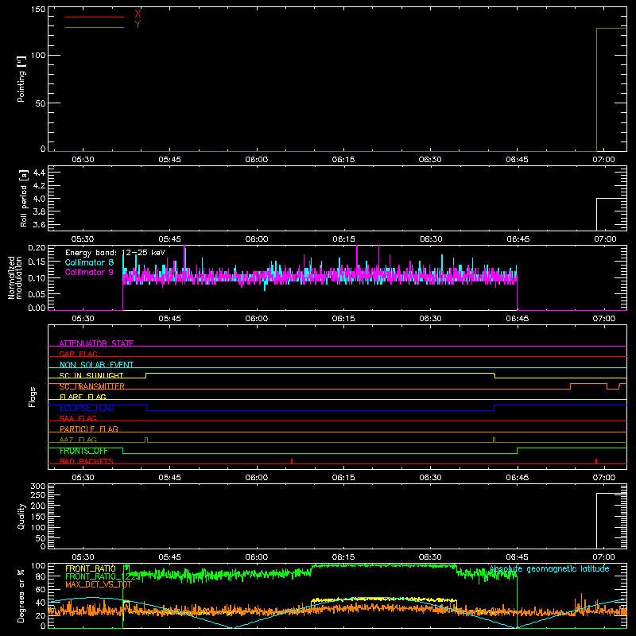This screenshot has height=636, width=636.
Task: Click the green 'FRONT_RATIO_1225' legend label
Action: click(103, 576)
